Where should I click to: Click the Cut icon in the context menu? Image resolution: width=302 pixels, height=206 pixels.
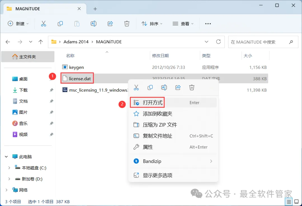(136, 87)
